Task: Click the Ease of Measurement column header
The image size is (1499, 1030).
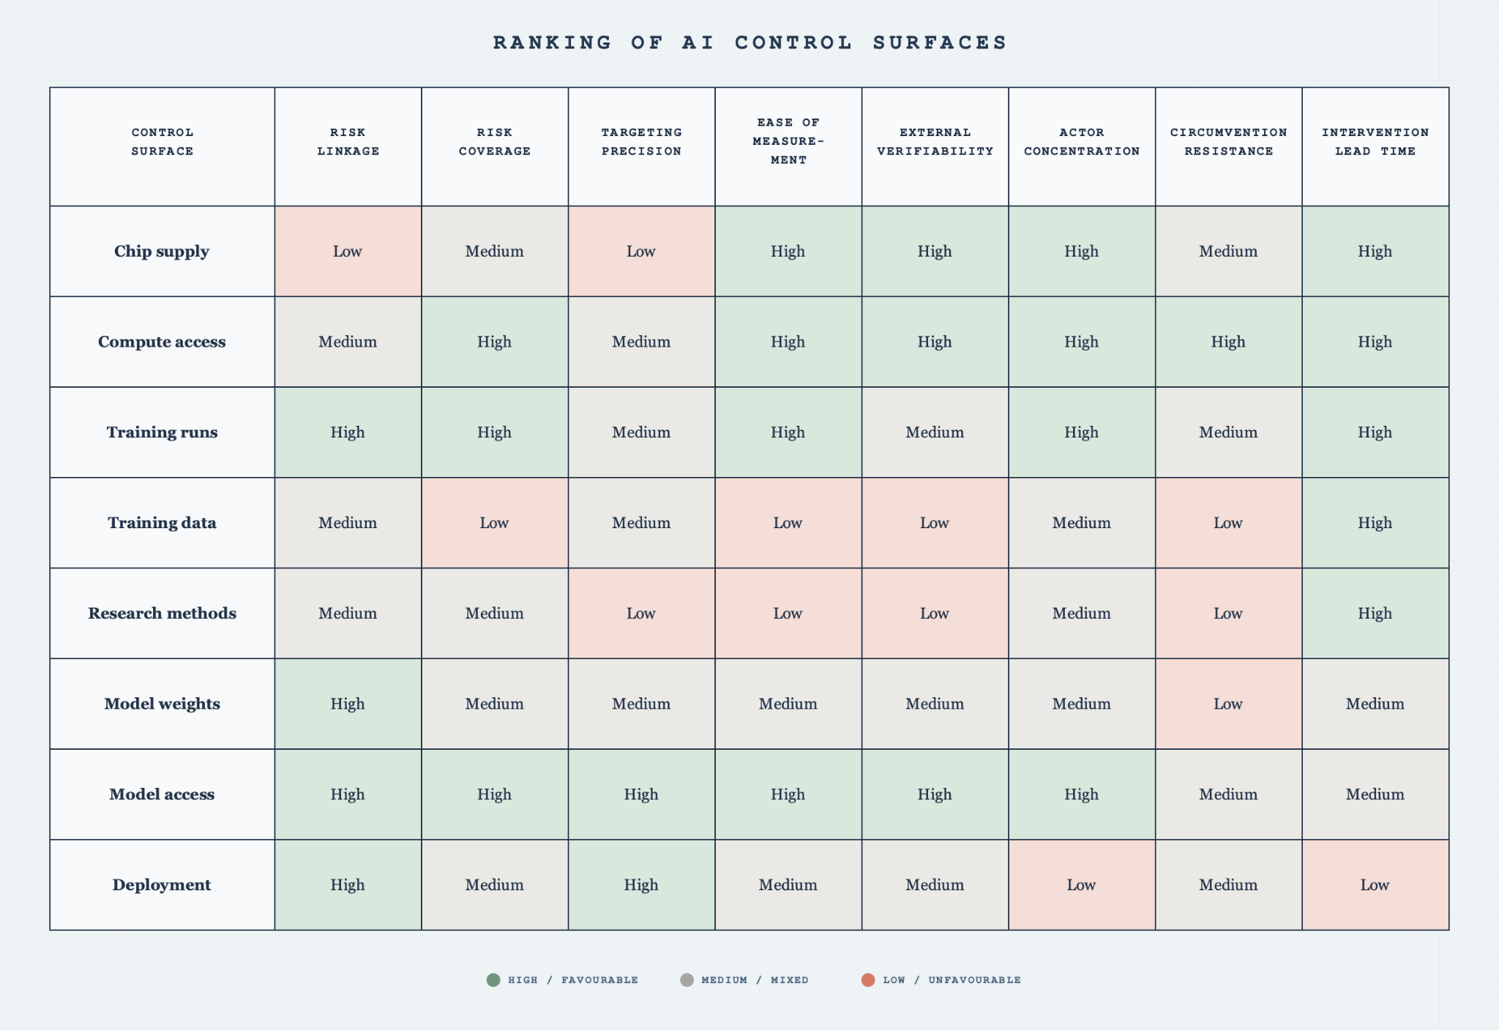Action: tap(788, 142)
